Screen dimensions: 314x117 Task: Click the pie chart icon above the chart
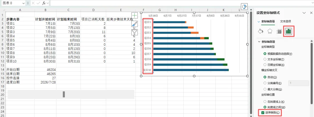[244, 7]
